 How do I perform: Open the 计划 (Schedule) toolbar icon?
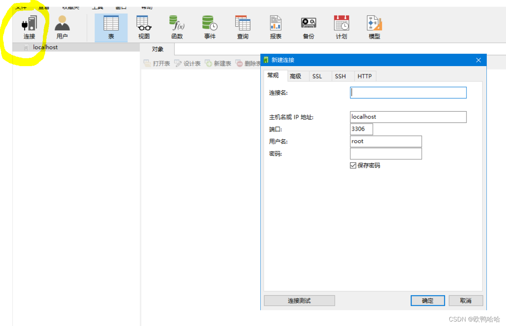coord(342,27)
